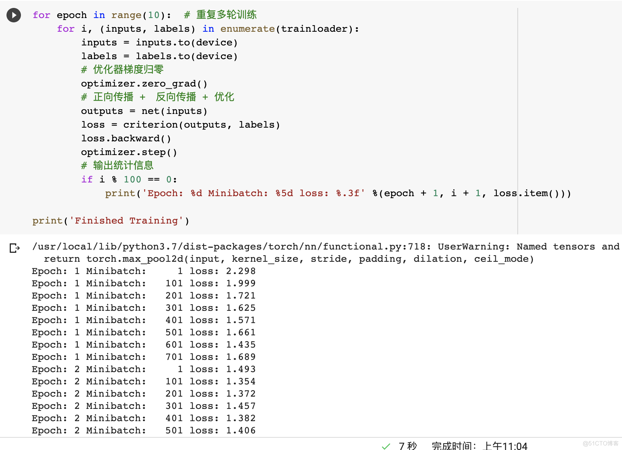This screenshot has width=622, height=450.
Task: Click output row Epoch 1 Minibatch 101 loss 1.999
Action: [x=144, y=283]
